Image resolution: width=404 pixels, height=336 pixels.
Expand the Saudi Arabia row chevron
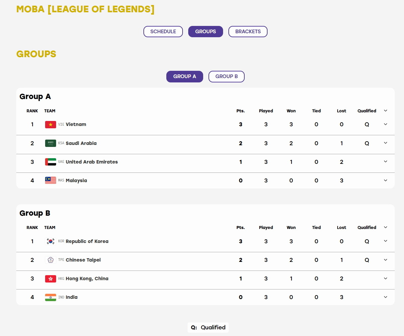point(385,143)
